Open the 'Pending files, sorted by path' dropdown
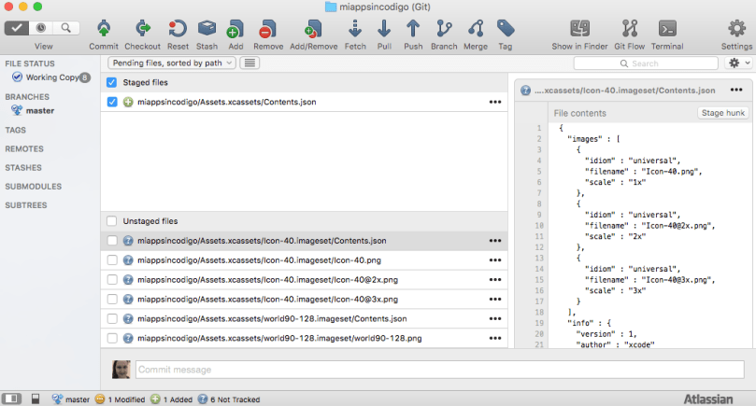756x406 pixels. coord(171,63)
